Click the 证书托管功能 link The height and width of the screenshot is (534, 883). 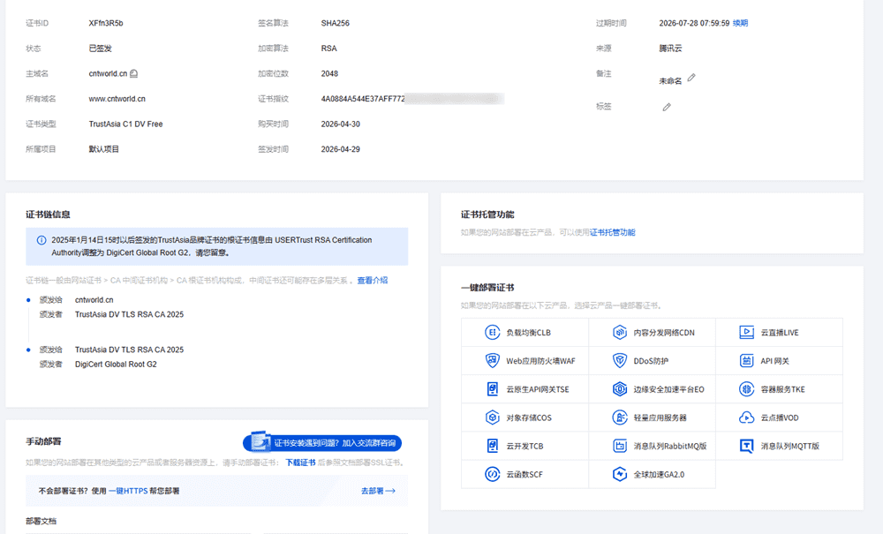612,232
